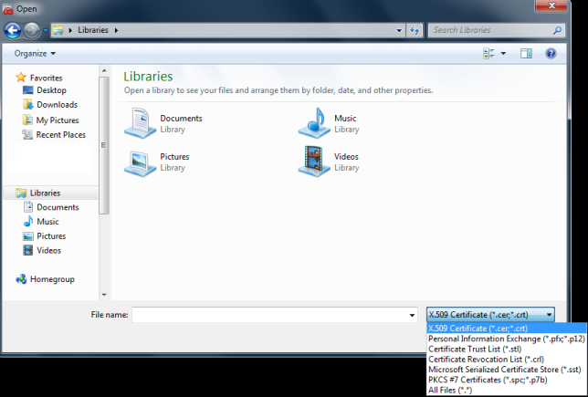This screenshot has height=397, width=588.
Task: Expand the change view options arrow
Action: (503, 54)
